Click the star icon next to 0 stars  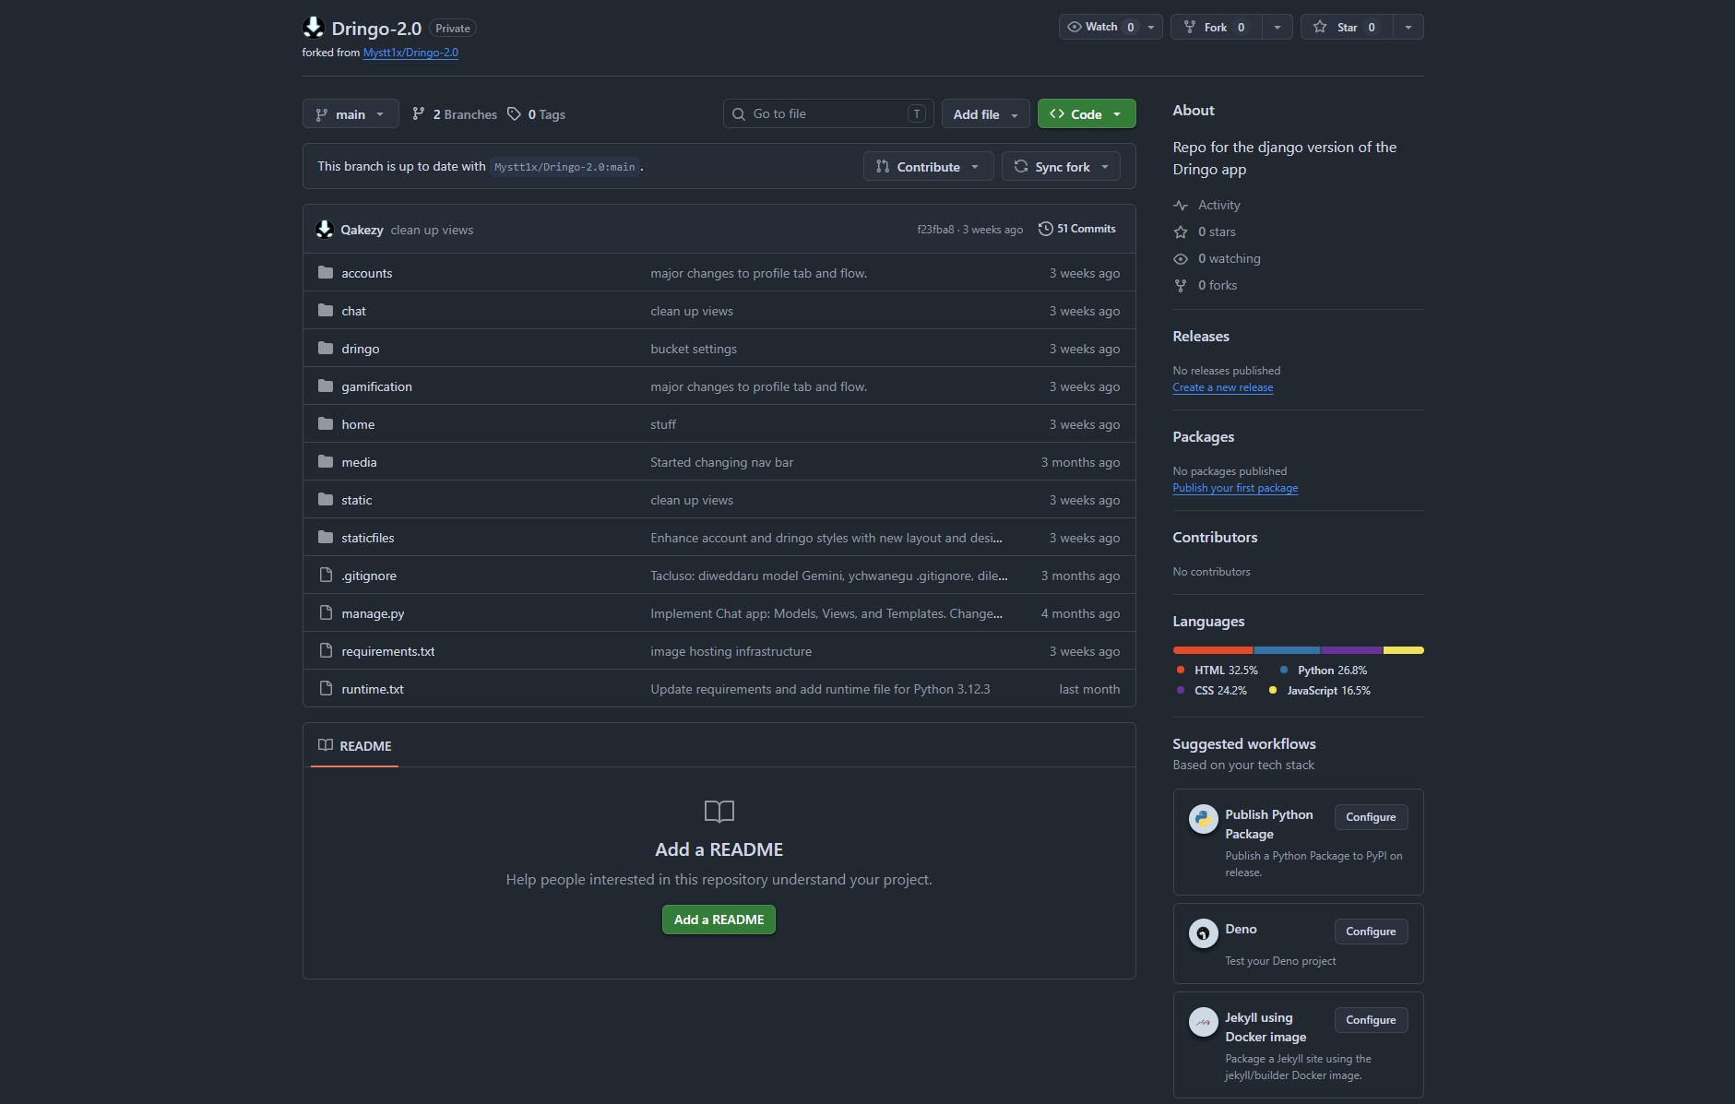1181,231
